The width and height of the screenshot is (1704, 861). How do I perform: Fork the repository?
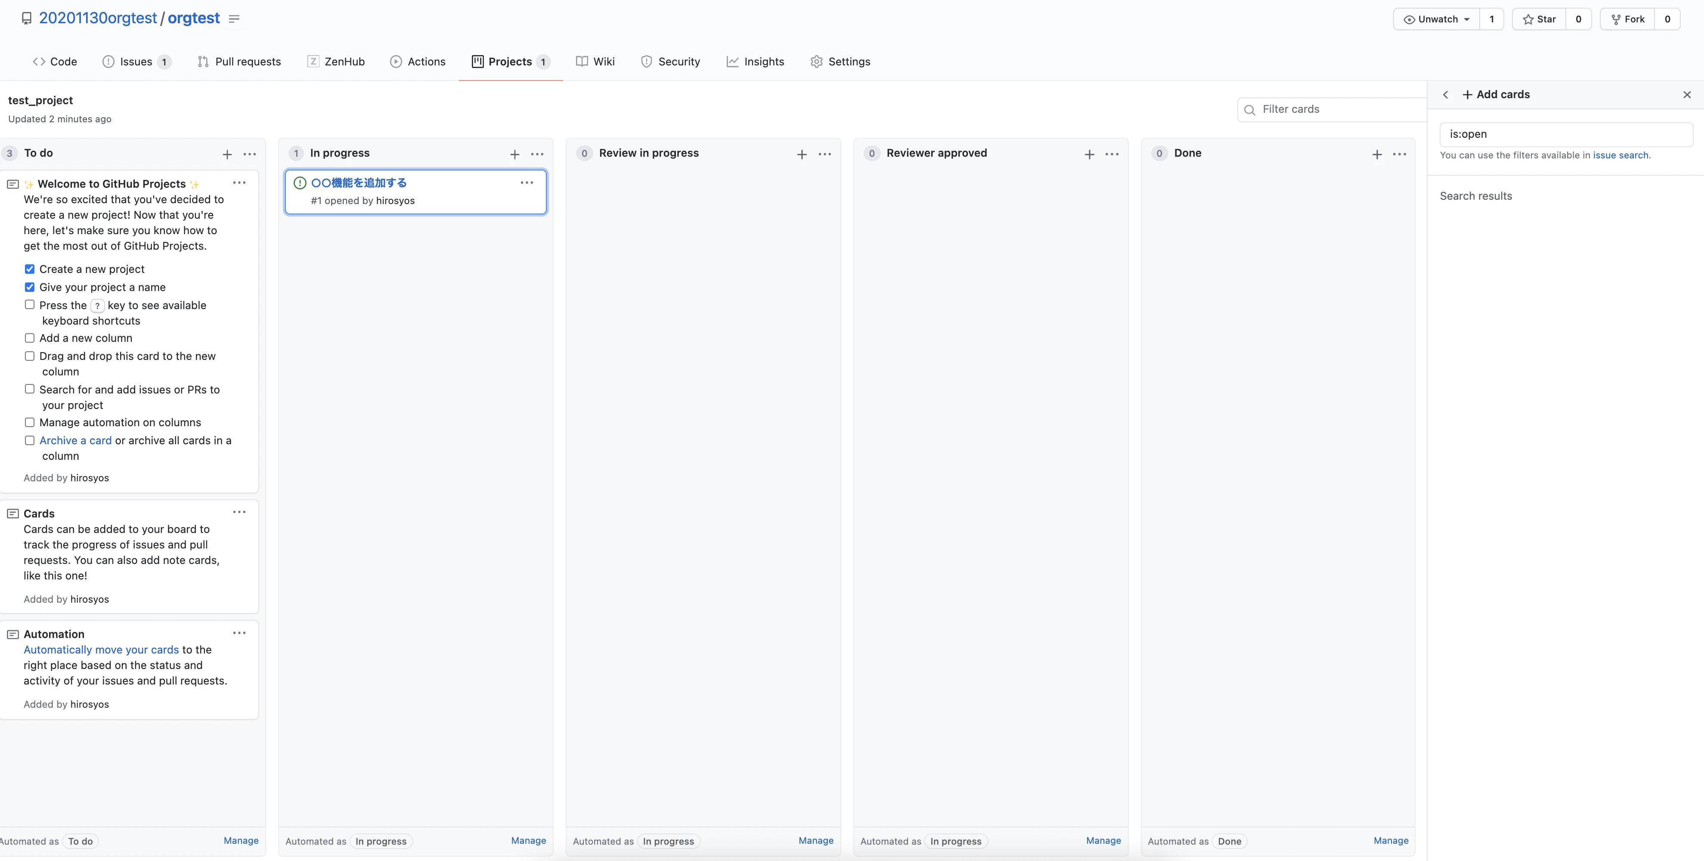[1627, 19]
